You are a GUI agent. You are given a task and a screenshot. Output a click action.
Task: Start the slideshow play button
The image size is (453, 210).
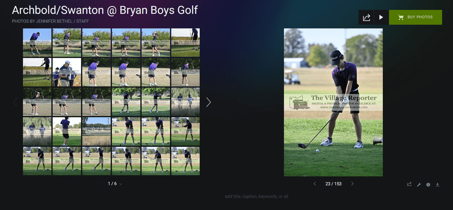381,17
